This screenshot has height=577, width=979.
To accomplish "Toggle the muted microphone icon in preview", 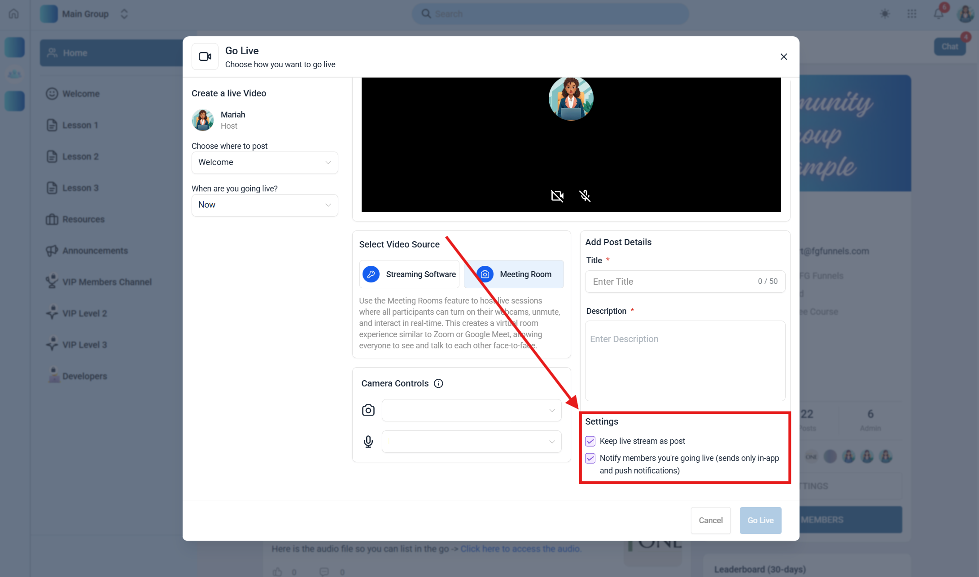I will pos(585,196).
